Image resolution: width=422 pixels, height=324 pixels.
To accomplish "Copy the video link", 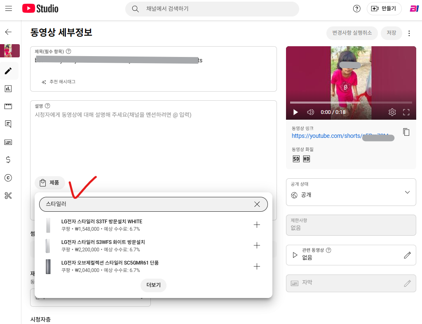I will pos(406,132).
